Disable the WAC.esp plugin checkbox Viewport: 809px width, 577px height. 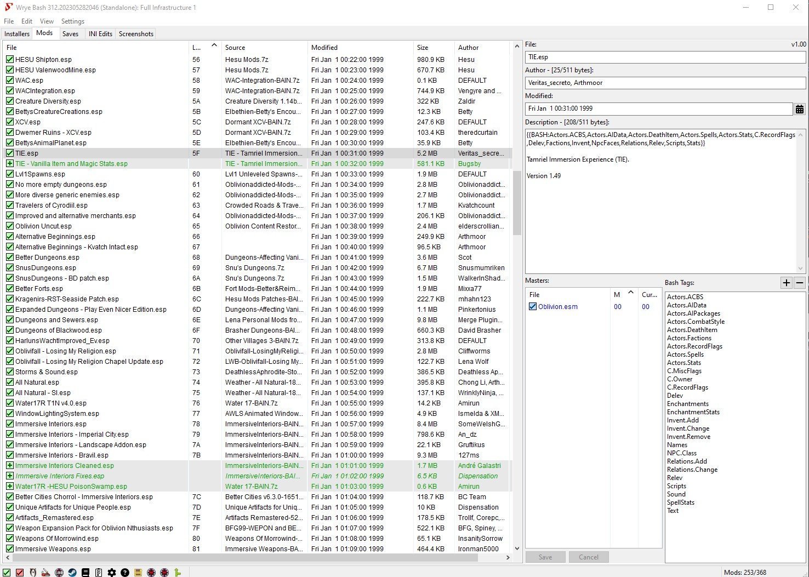(x=10, y=80)
